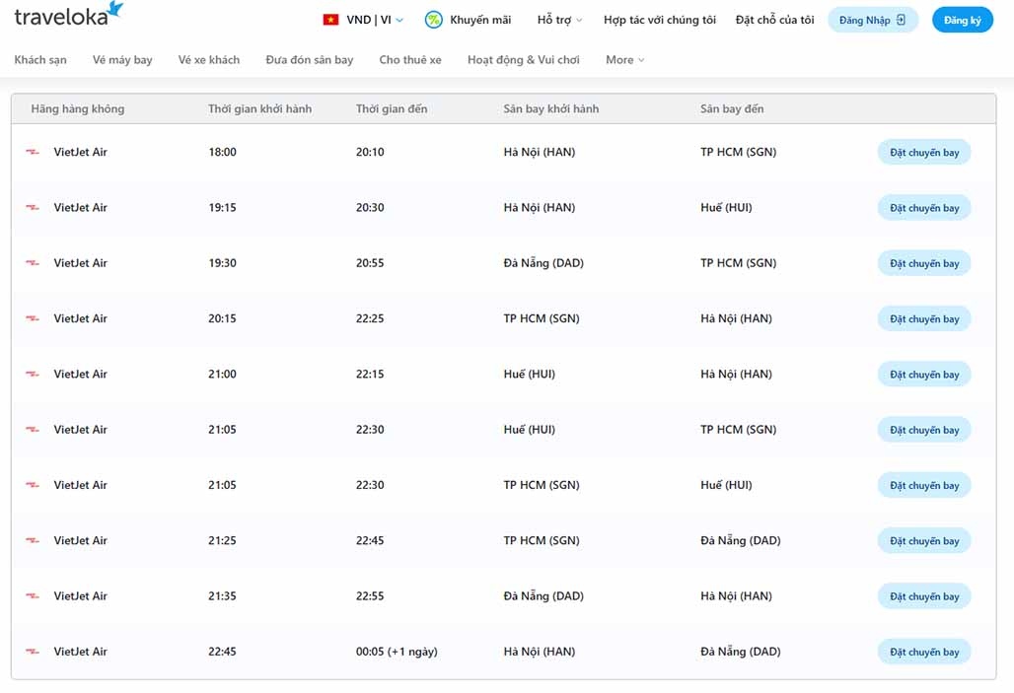Screen dimensions: 1014x693
Task: Click the Traveloka logo
Action: [x=68, y=14]
